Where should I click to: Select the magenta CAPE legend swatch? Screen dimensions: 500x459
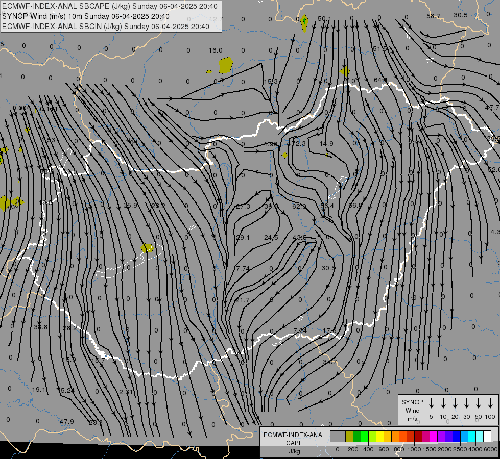coord(434,437)
